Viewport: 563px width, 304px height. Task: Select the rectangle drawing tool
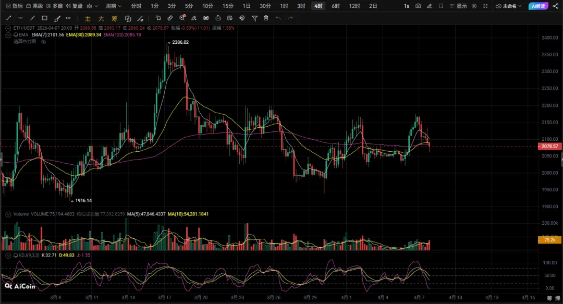coord(44,18)
